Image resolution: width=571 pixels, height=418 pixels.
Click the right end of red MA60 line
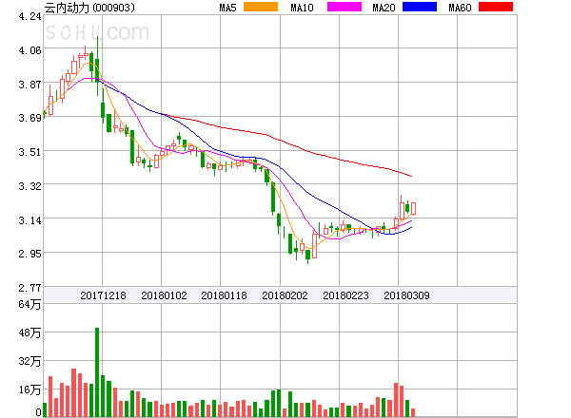tap(411, 176)
